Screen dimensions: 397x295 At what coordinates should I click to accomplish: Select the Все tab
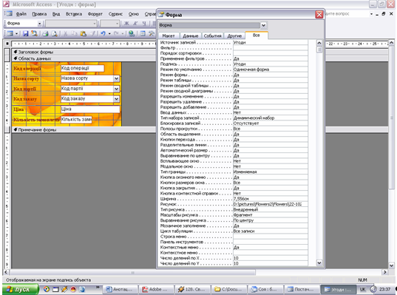pos(257,35)
